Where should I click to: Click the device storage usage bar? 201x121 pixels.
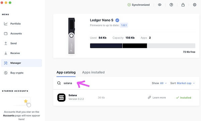[x=143, y=46]
